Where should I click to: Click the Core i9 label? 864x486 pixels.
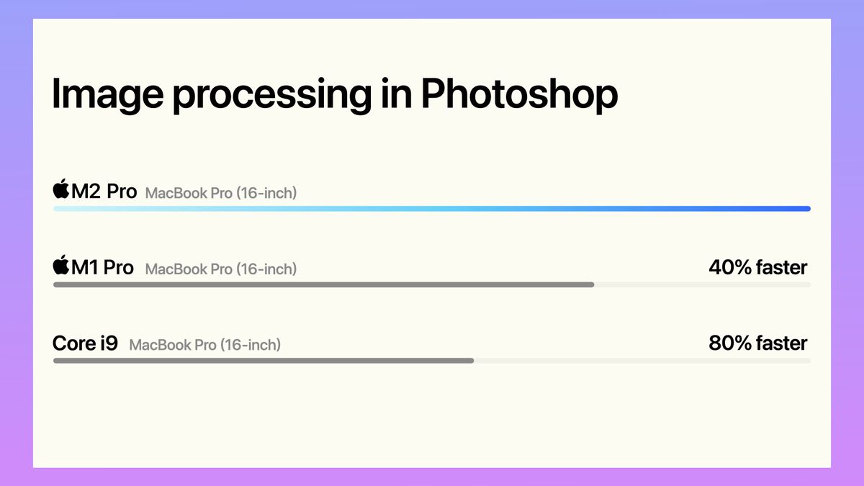(85, 343)
